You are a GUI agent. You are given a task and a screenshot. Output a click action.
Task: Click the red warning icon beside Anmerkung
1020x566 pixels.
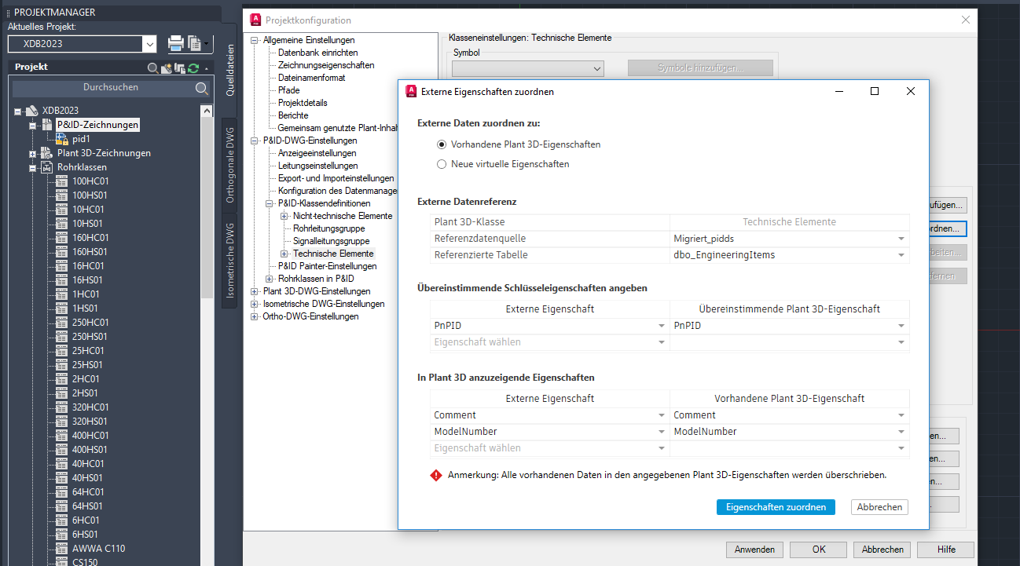[x=436, y=475]
